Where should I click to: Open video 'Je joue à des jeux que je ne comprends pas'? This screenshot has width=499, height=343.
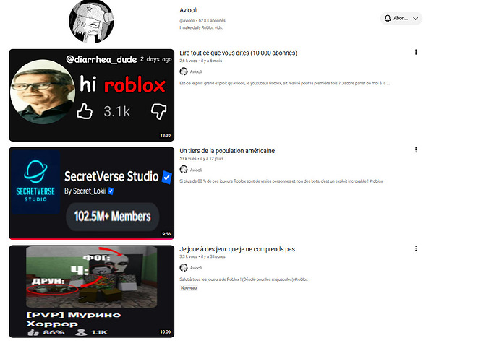pos(237,249)
